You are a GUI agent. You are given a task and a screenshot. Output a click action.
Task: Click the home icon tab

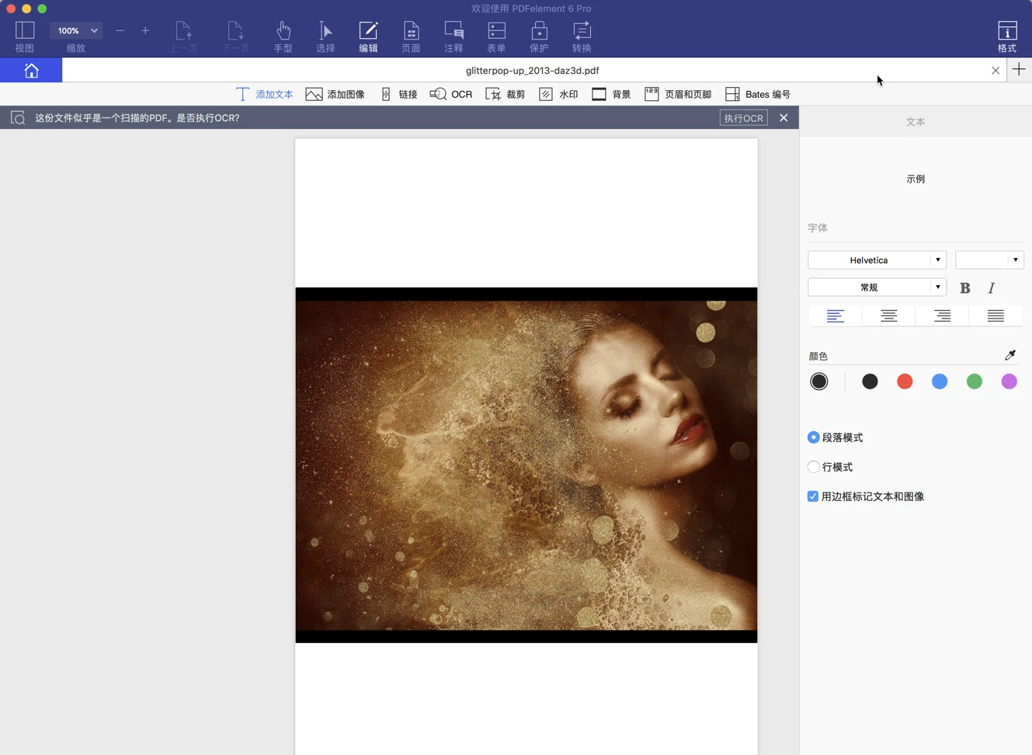31,71
